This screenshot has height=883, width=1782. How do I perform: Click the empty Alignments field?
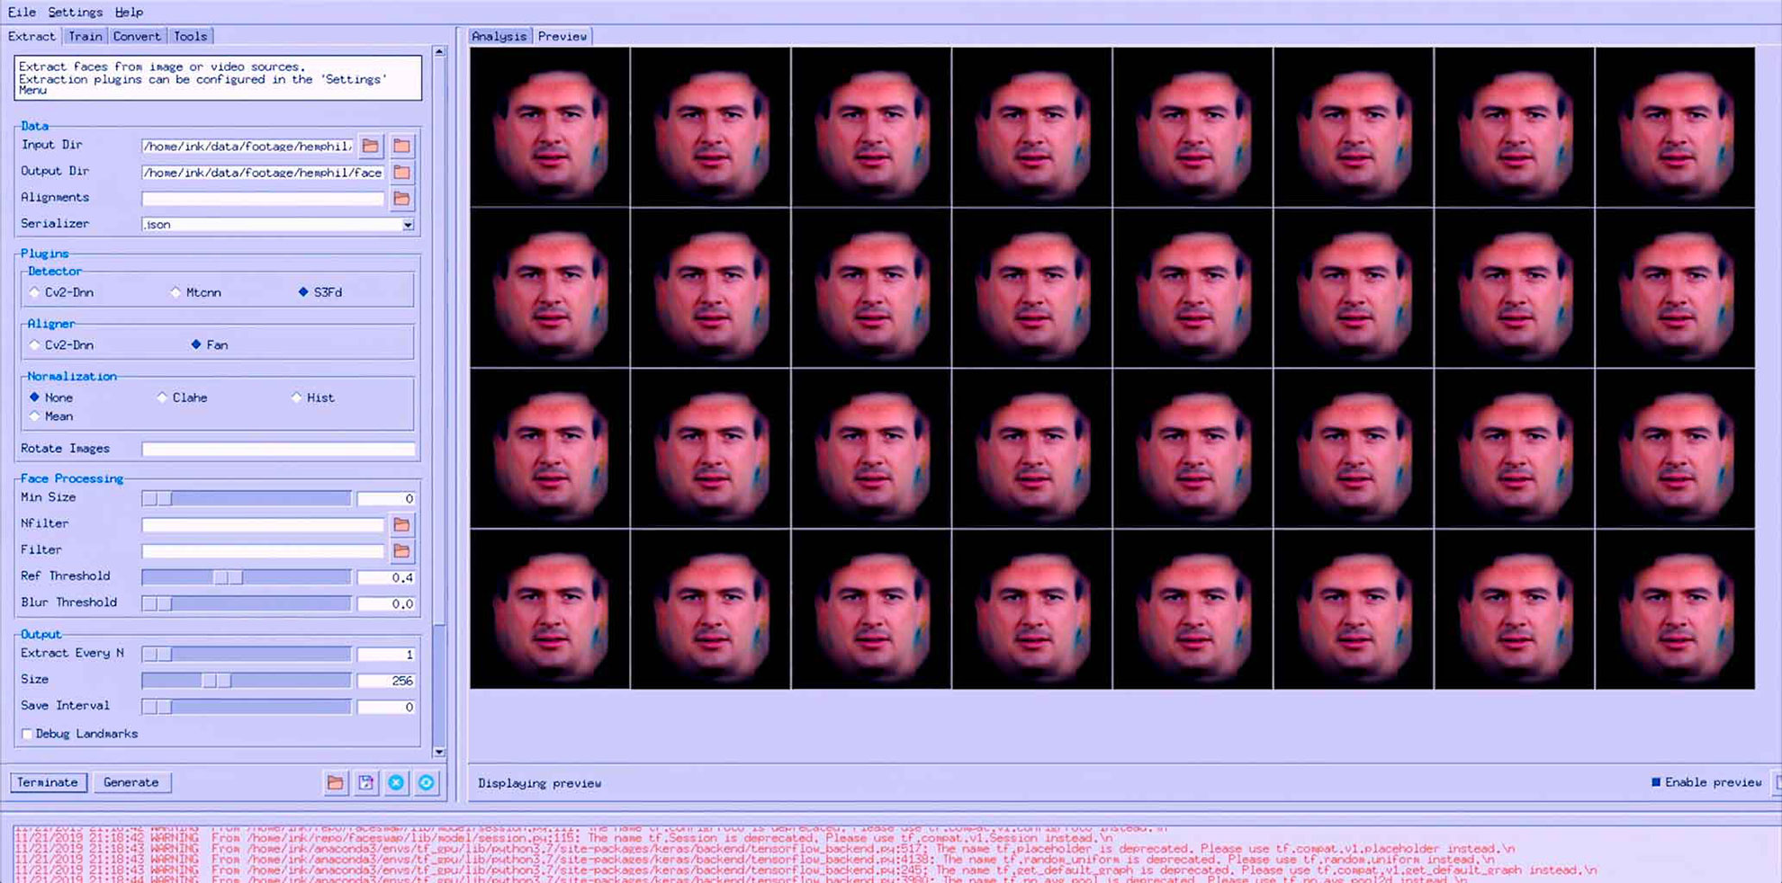[263, 198]
